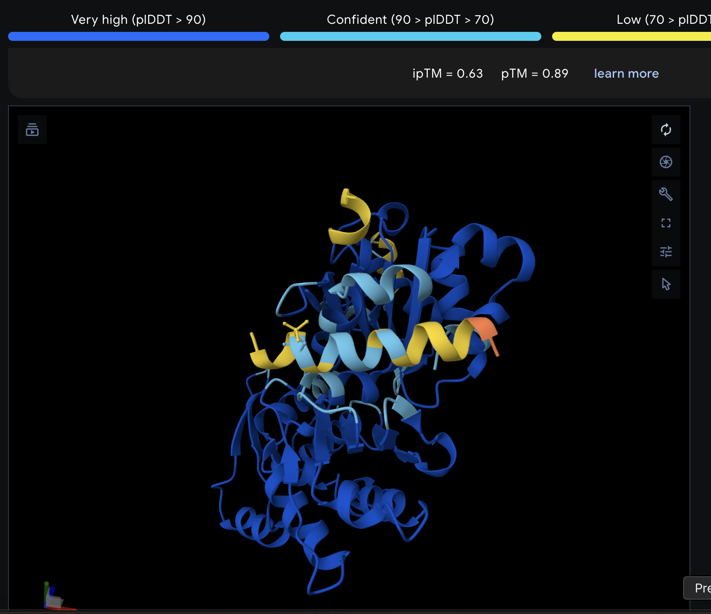
Task: Open the animation/state snapshots panel icon
Action: [32, 130]
